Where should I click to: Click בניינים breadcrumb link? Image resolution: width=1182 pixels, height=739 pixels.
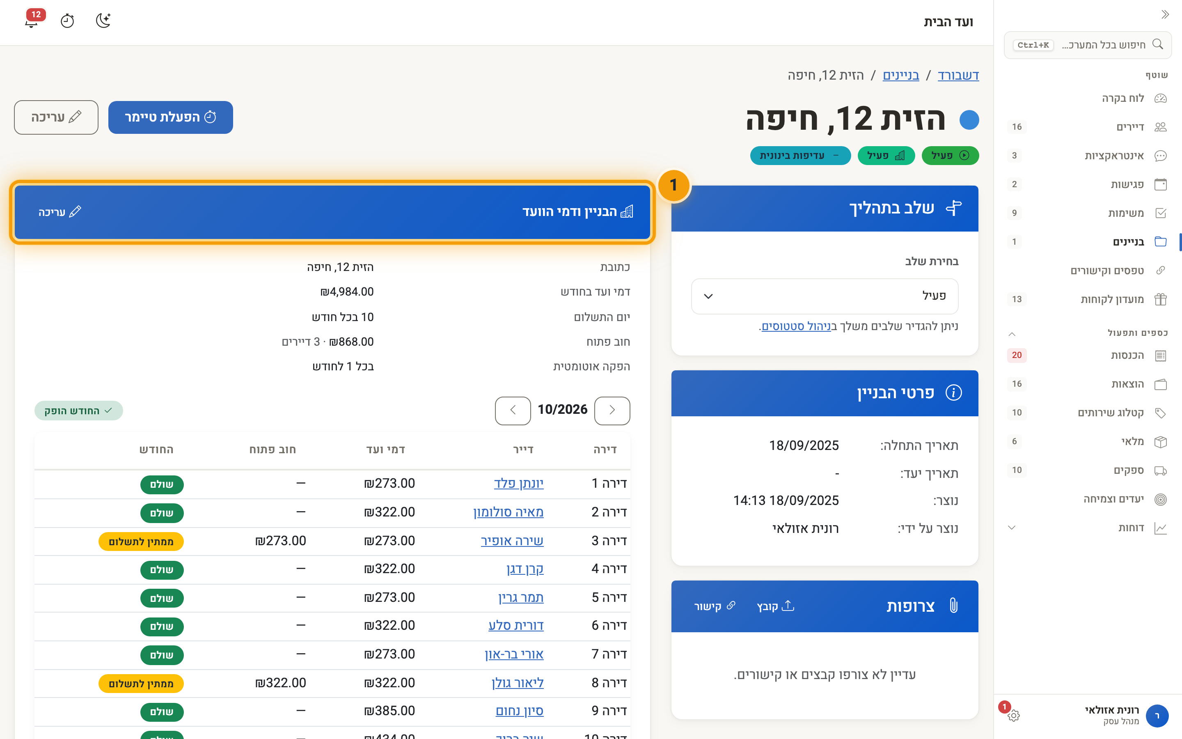coord(901,75)
